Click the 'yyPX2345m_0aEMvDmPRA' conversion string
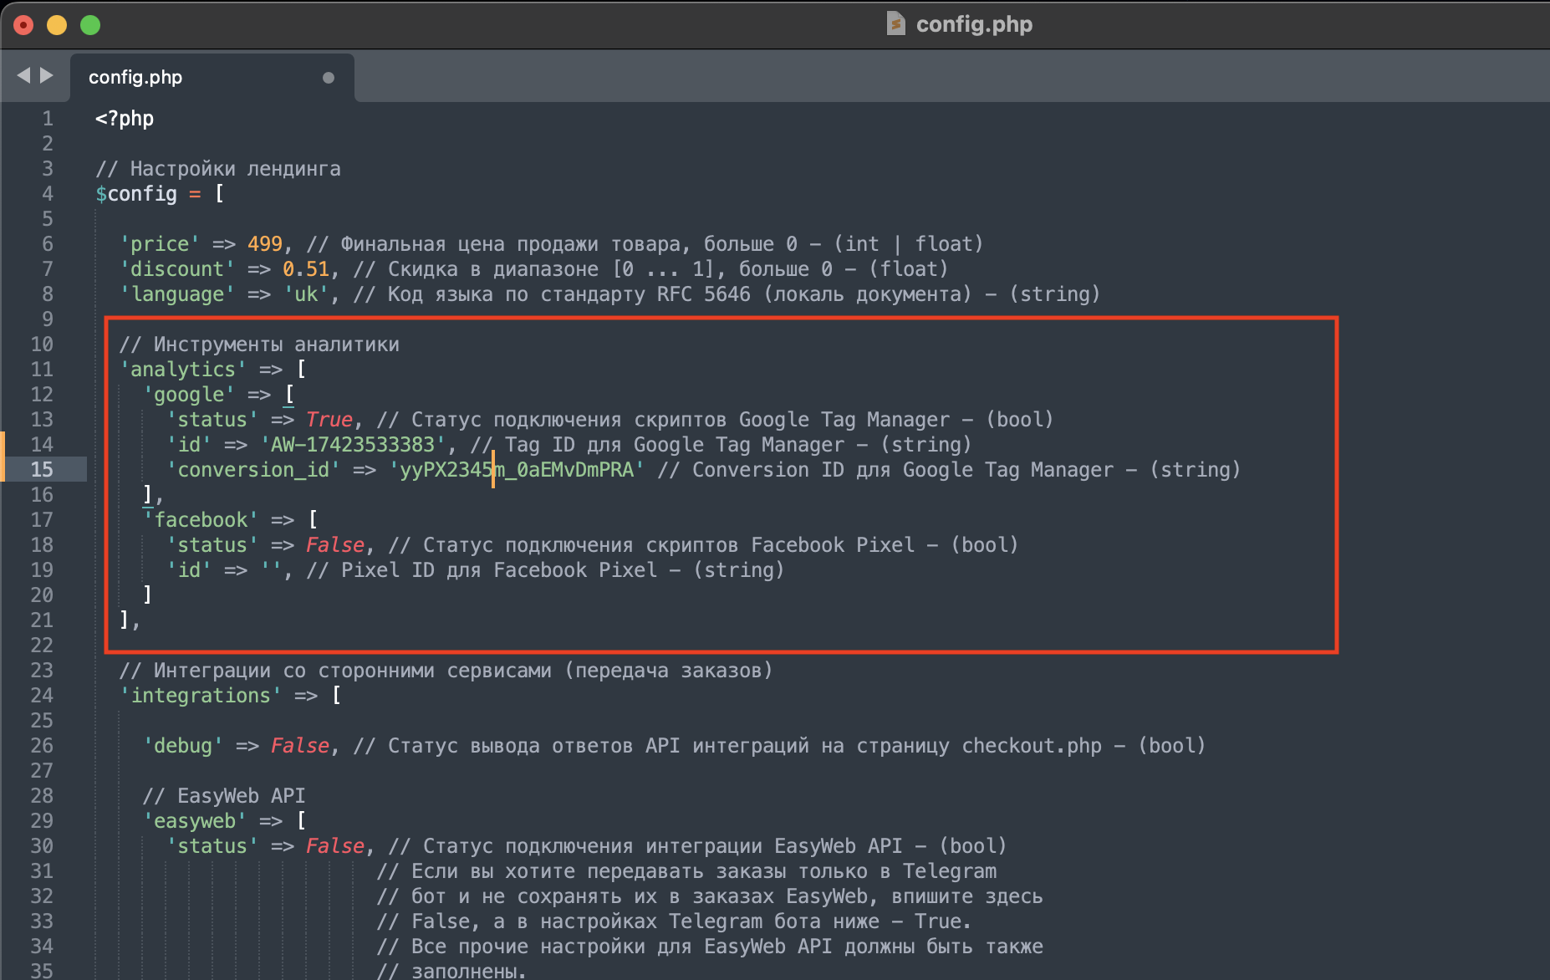Viewport: 1550px width, 980px height. coord(517,470)
